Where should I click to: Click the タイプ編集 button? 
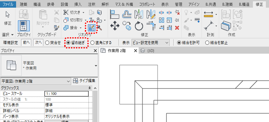(84, 81)
